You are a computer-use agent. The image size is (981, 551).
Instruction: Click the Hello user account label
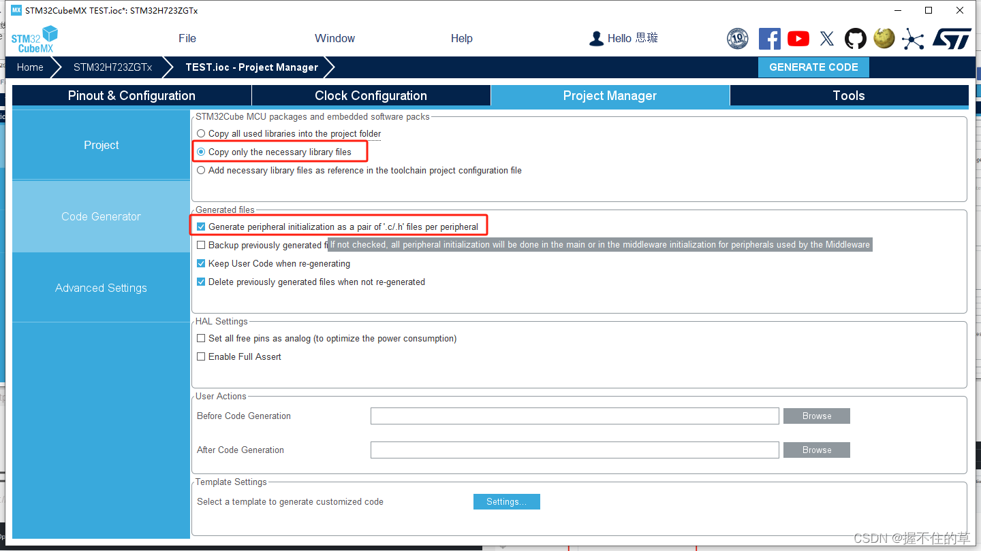click(632, 38)
